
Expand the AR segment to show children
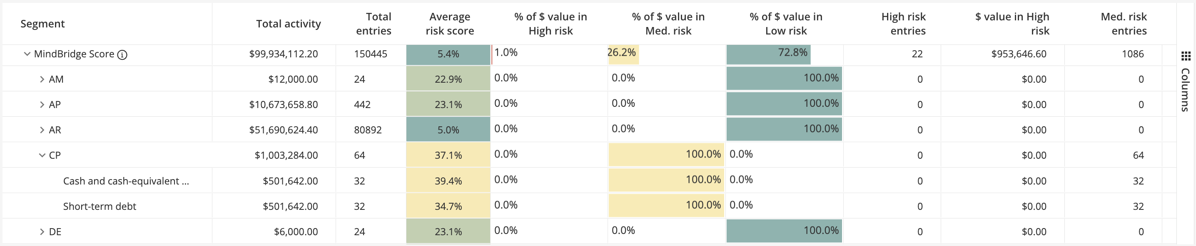click(x=41, y=129)
